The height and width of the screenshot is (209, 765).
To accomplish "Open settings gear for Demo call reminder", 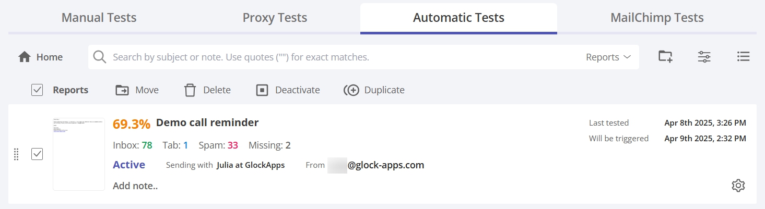I will tap(738, 186).
